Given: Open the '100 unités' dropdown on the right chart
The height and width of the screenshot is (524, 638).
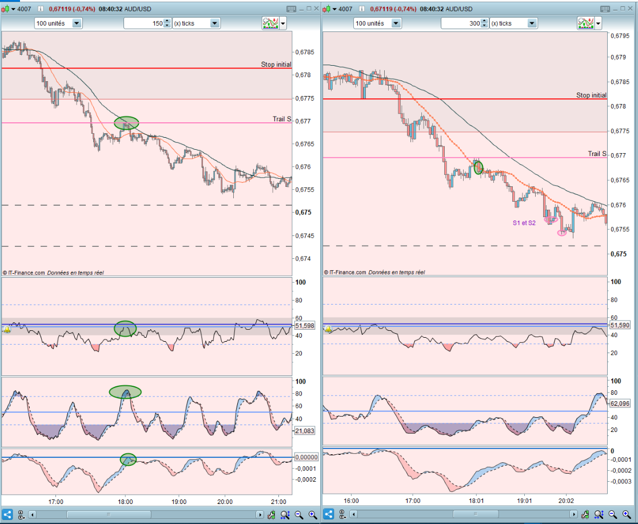Looking at the screenshot, I should [377, 23].
